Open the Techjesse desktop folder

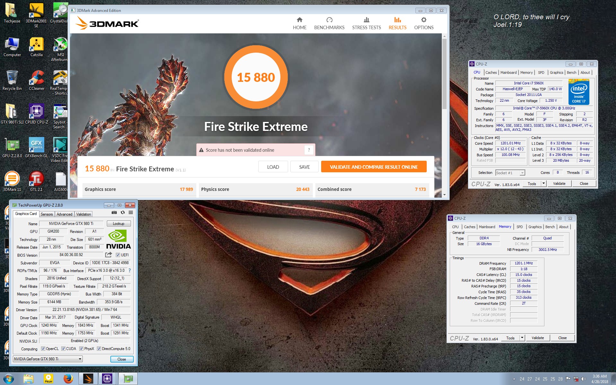tap(12, 13)
